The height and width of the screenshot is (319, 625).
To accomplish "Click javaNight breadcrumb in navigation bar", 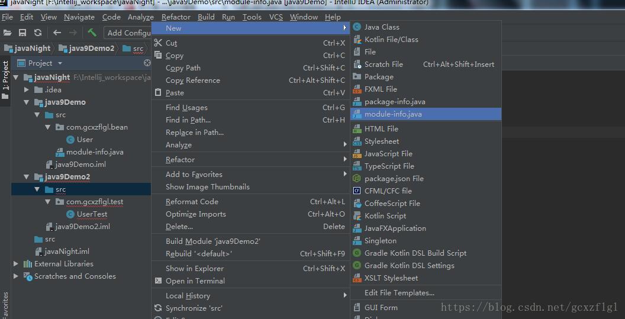I will point(27,49).
